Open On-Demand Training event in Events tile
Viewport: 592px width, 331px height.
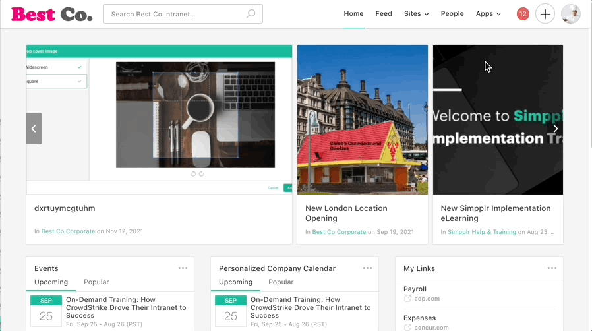point(126,308)
